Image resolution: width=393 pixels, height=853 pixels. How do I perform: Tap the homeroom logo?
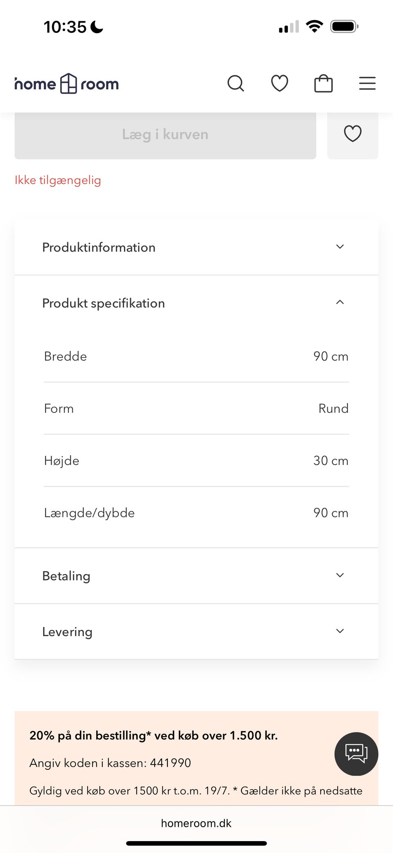(x=67, y=84)
